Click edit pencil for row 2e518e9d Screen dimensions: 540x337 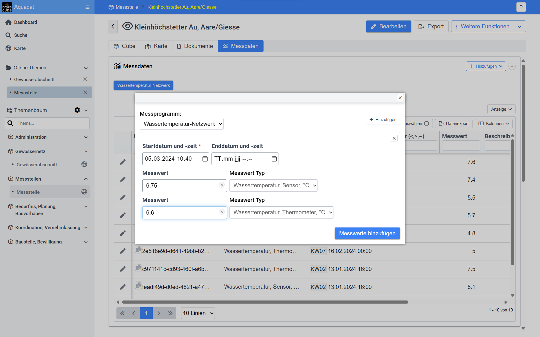(x=123, y=251)
